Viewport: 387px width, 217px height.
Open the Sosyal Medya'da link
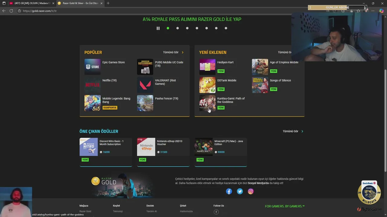coord(258,183)
